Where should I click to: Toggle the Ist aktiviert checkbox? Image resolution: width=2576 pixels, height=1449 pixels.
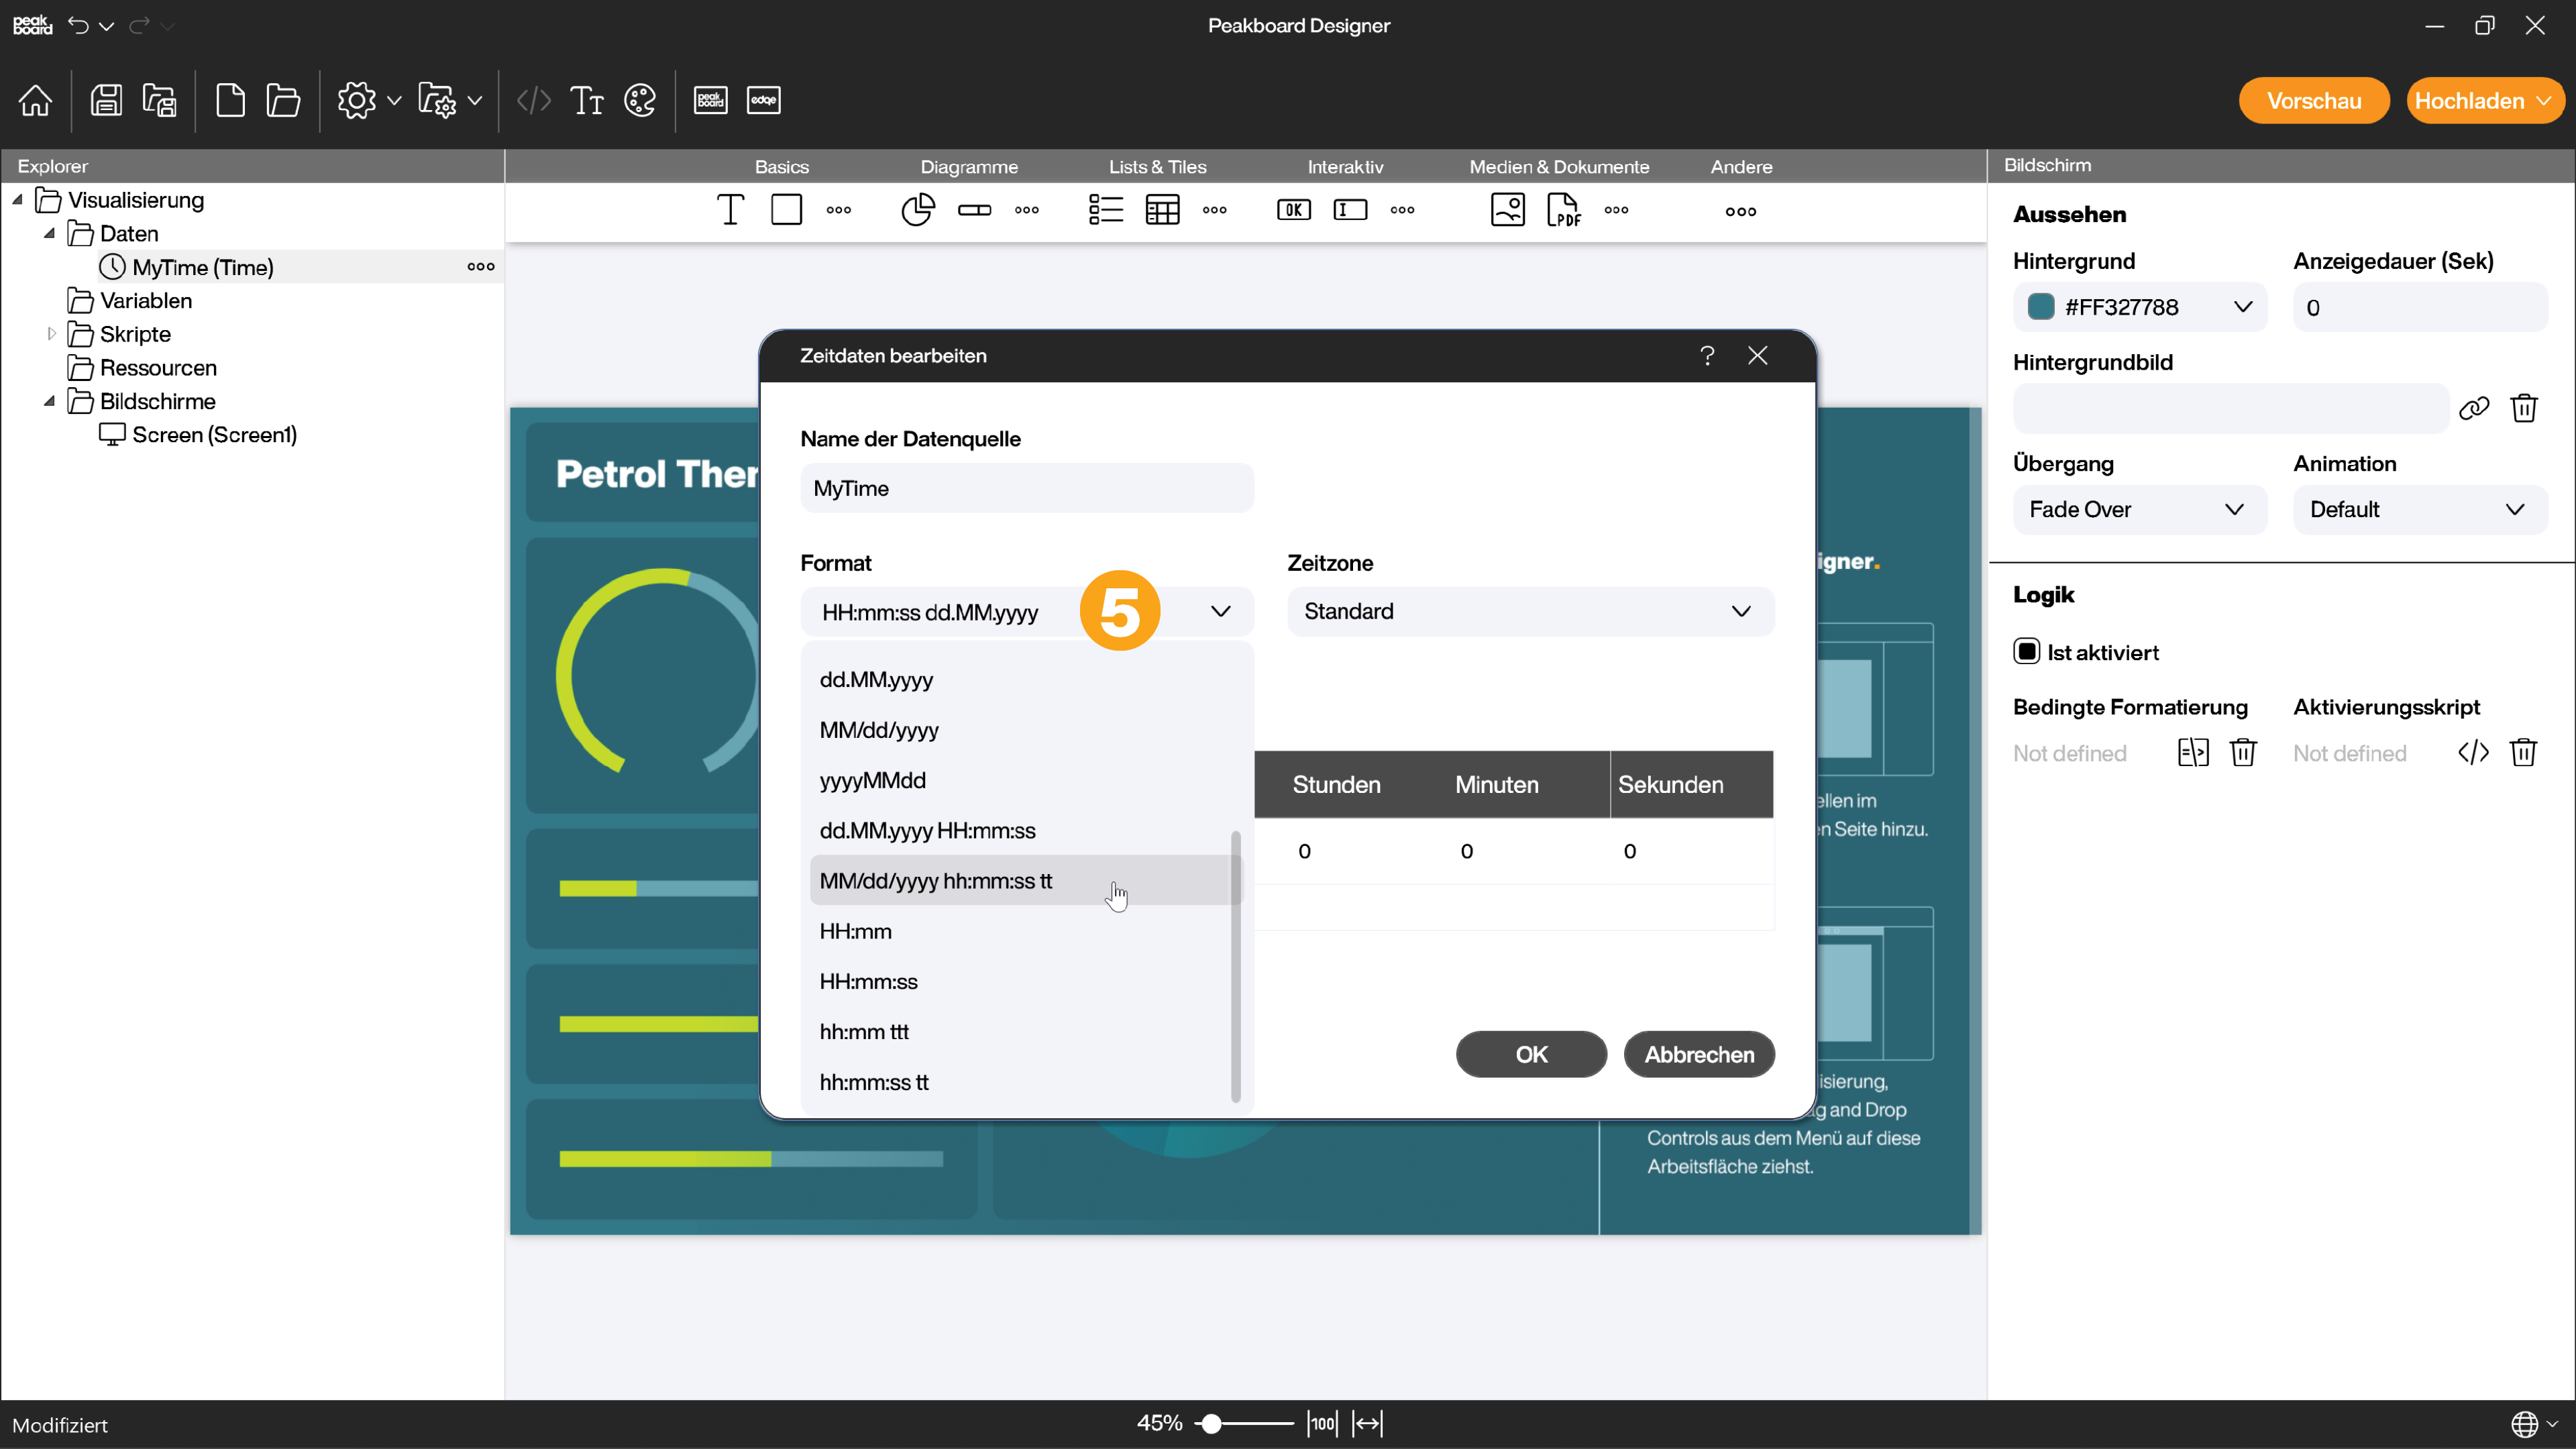tap(2027, 652)
